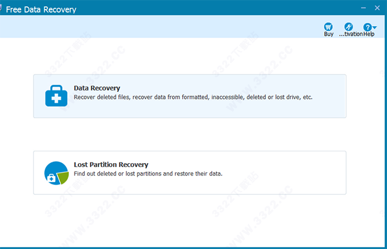Click the Data Recovery first-aid kit icon
This screenshot has width=387, height=249.
coord(56,96)
